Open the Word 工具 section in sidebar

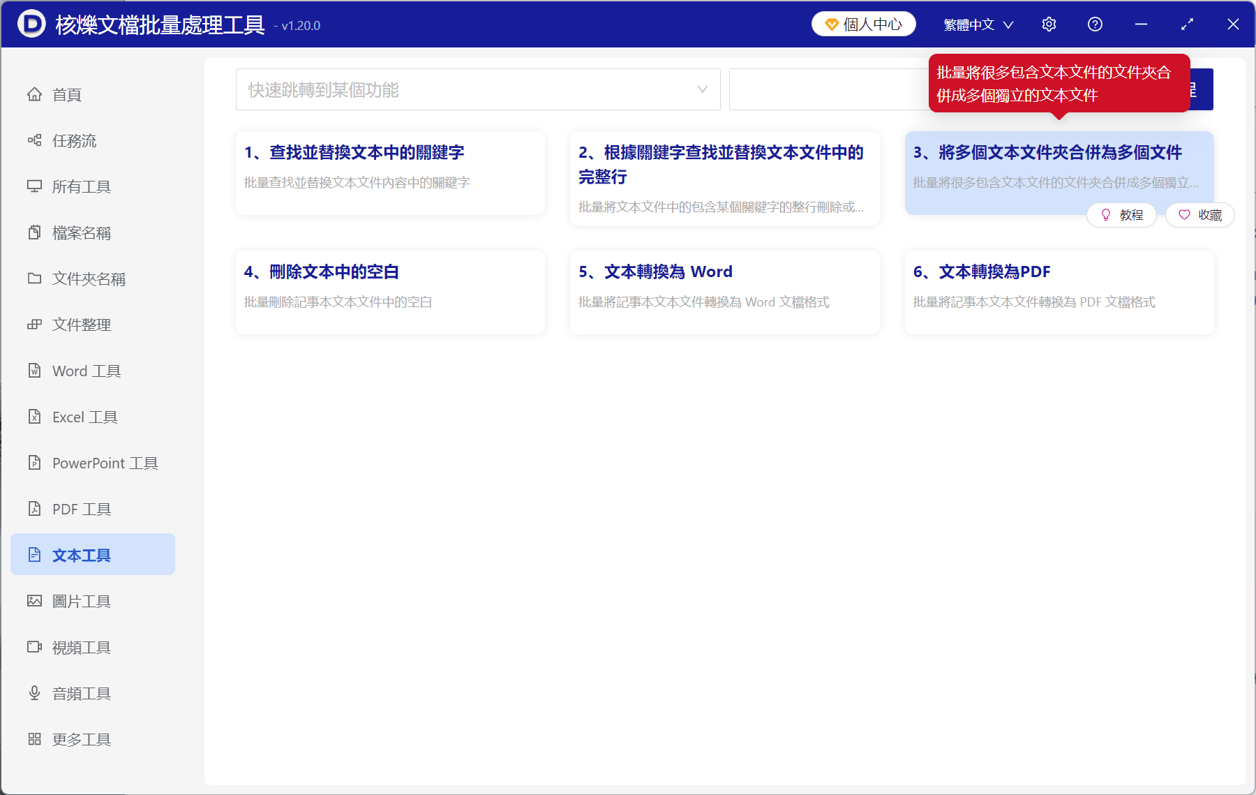pos(86,371)
